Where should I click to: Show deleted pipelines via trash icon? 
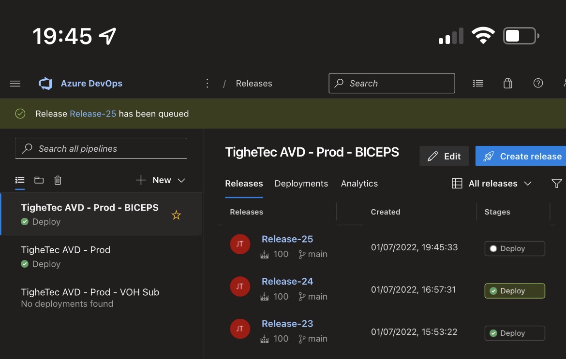(x=58, y=180)
